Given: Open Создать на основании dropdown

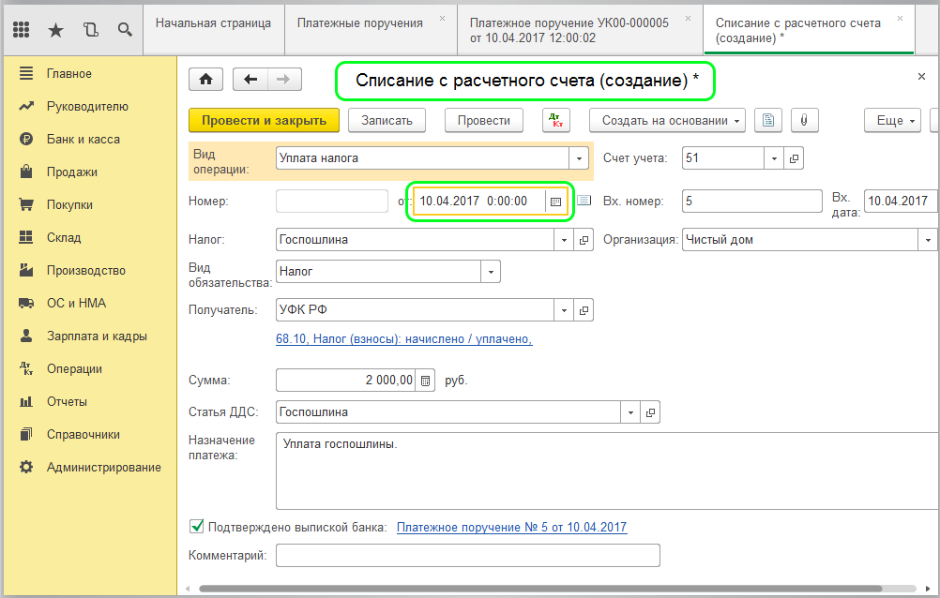Looking at the screenshot, I should (667, 120).
